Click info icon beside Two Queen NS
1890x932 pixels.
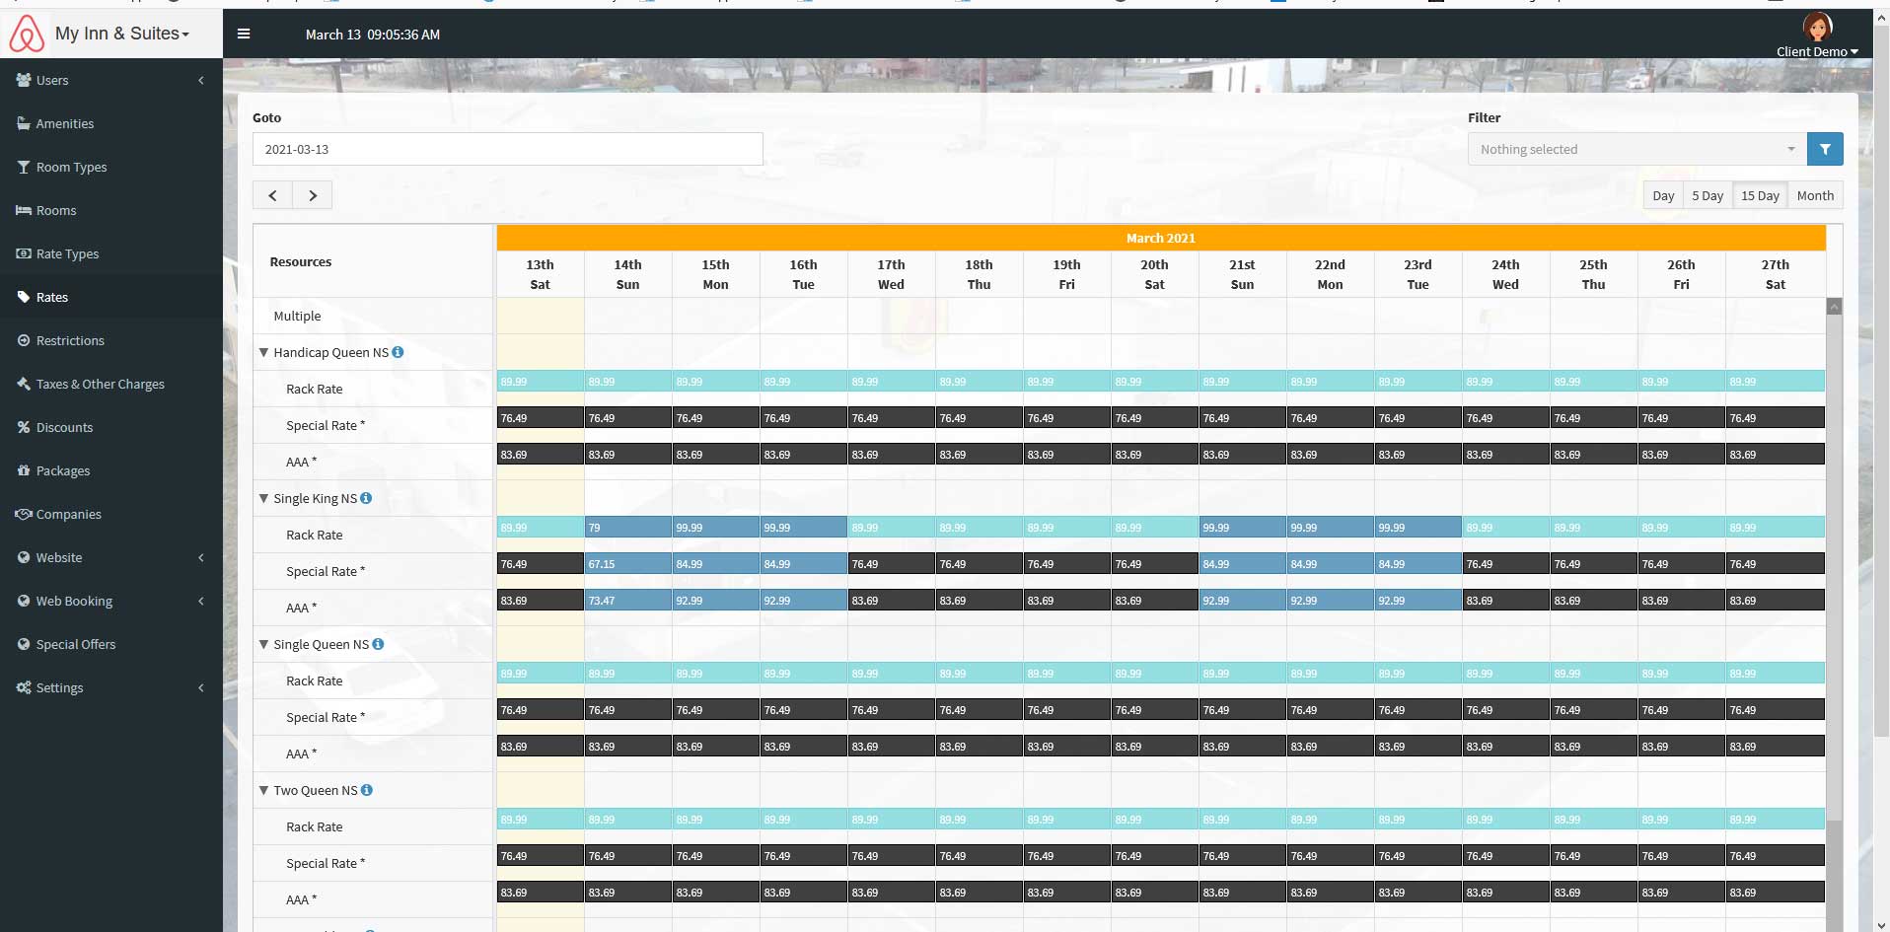click(367, 790)
